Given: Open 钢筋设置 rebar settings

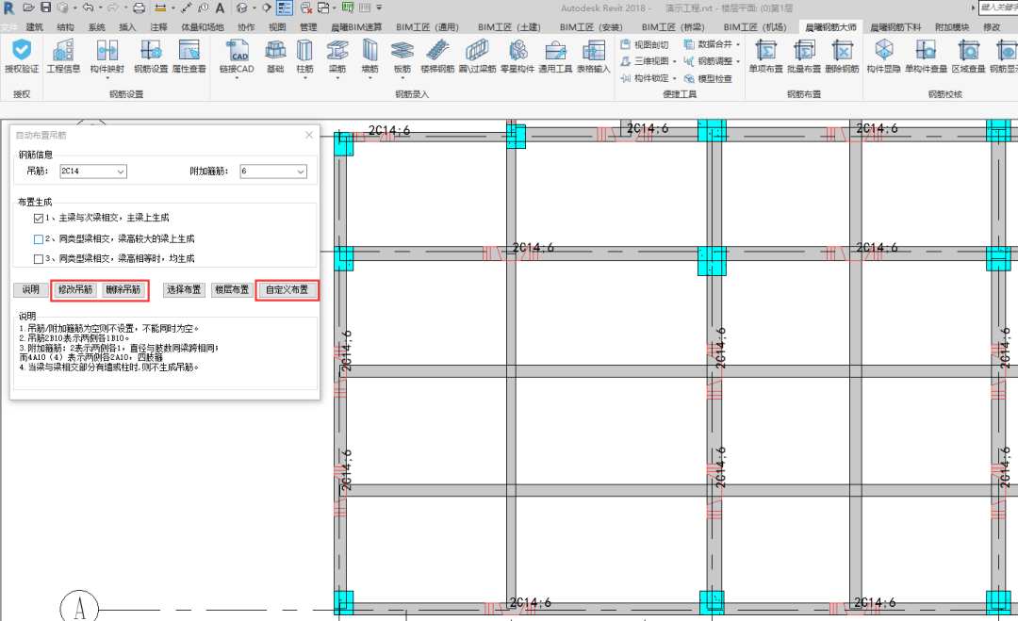Looking at the screenshot, I should pyautogui.click(x=150, y=50).
